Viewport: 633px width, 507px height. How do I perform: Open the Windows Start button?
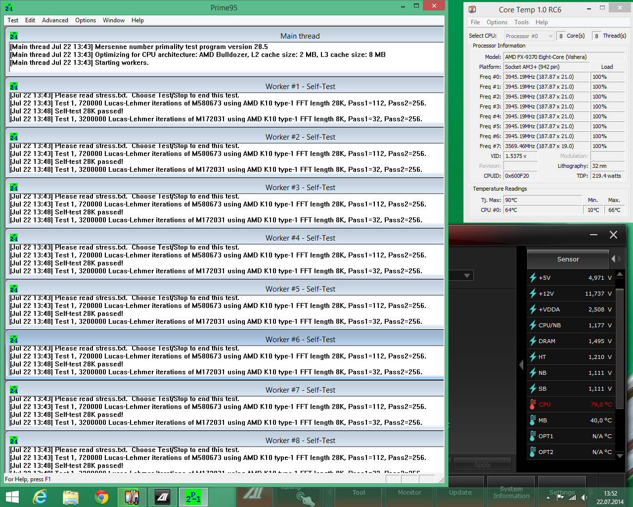click(x=12, y=497)
